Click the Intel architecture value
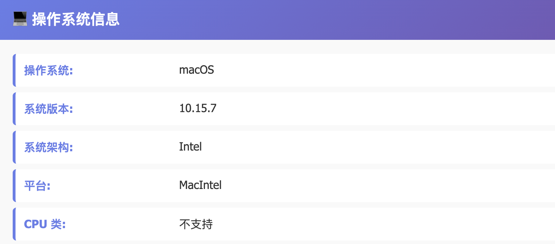Screen dimensions: 555x244 tap(190, 147)
